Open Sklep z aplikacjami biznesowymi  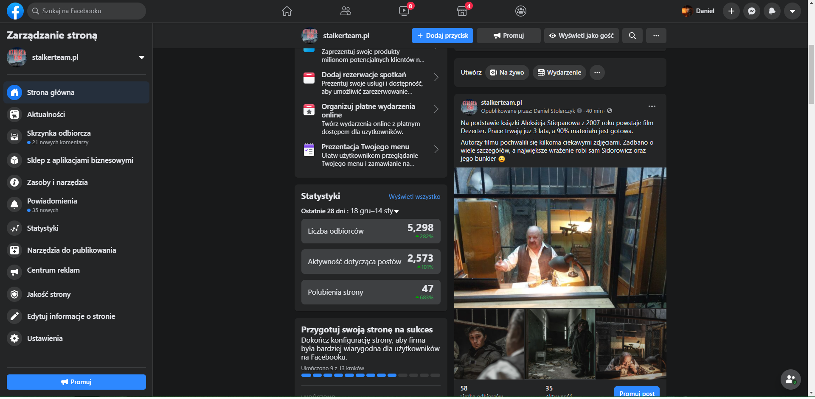(x=76, y=160)
